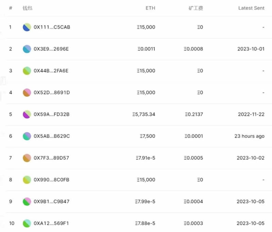Click the blue avatar beside 0X3E9...2696E
Image resolution: width=272 pixels, height=232 pixels.
pyautogui.click(x=27, y=49)
